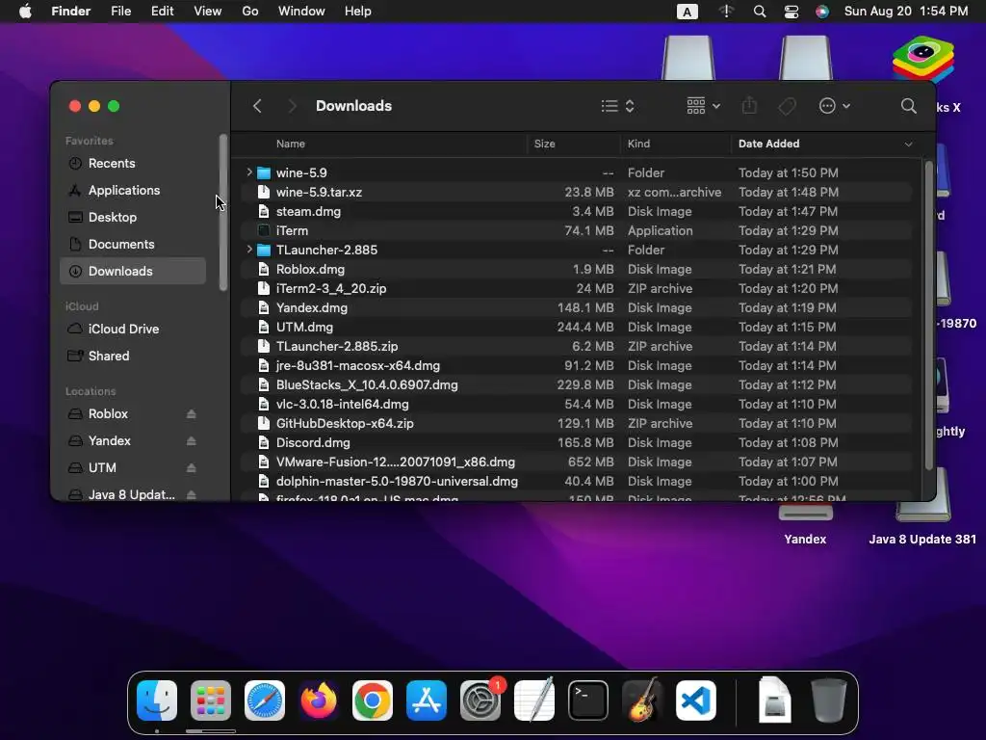Open the ellipsis action menu
Viewport: 986px width, 740px height.
coord(835,106)
